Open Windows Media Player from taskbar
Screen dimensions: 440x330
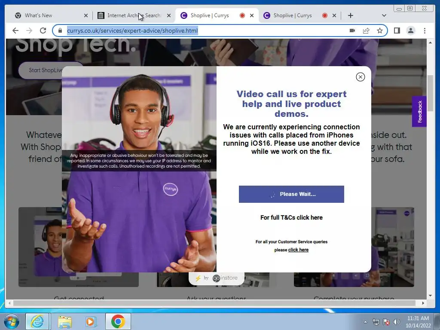(90, 321)
